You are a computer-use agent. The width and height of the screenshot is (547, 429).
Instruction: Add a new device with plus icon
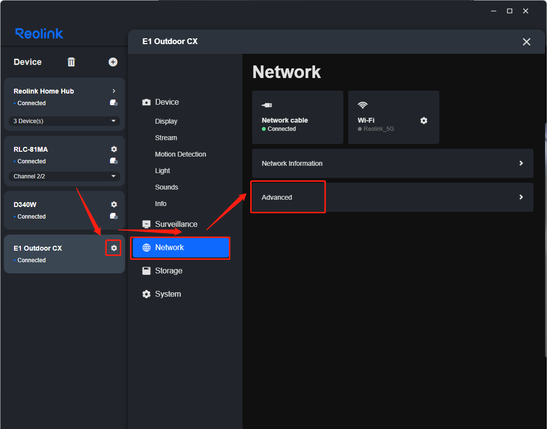pyautogui.click(x=113, y=62)
